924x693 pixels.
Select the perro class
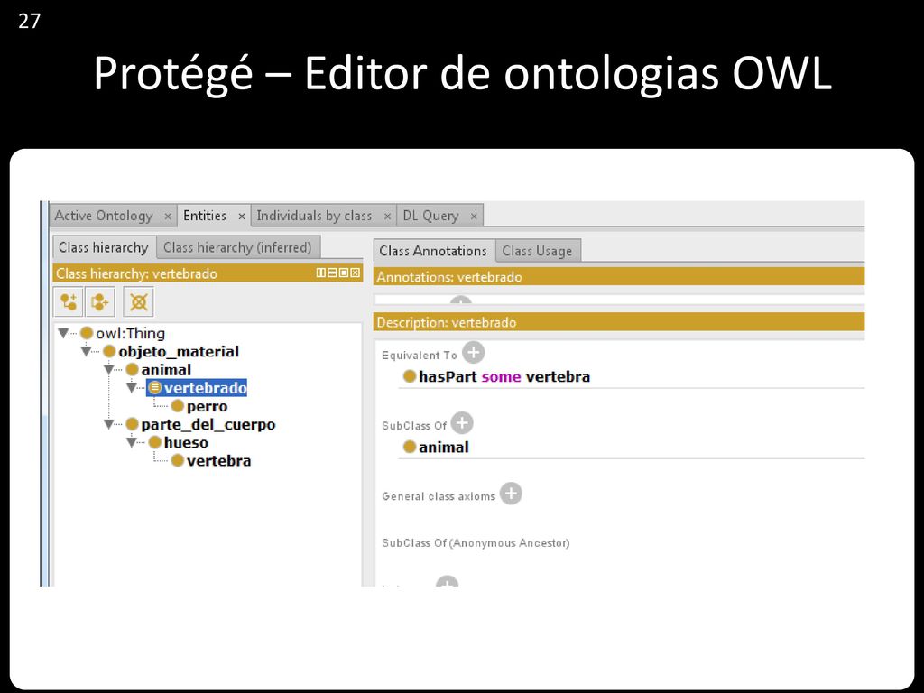207,406
